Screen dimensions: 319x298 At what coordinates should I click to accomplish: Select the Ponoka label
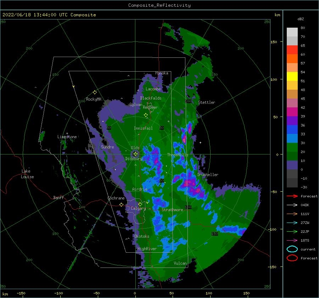162,73
